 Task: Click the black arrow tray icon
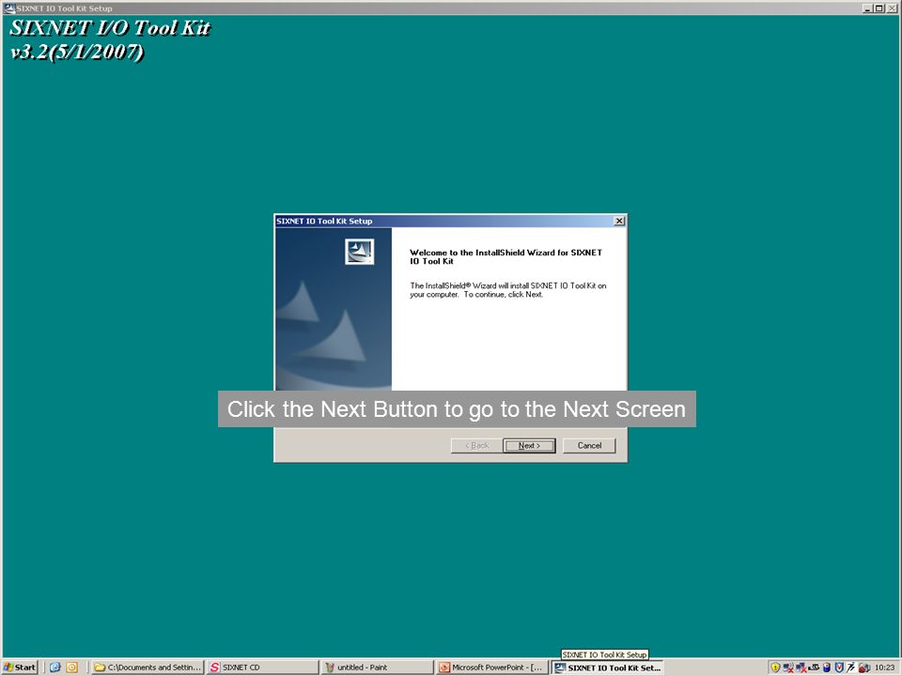tap(851, 668)
